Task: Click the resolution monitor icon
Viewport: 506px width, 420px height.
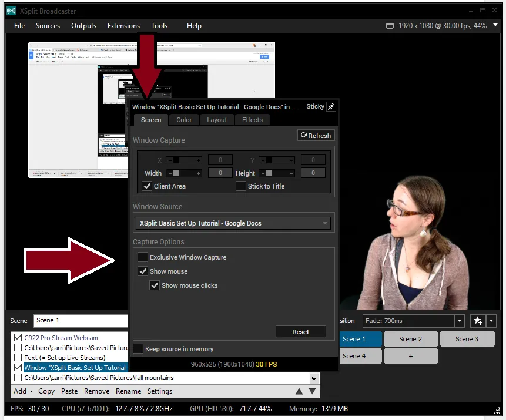Action: pos(390,26)
